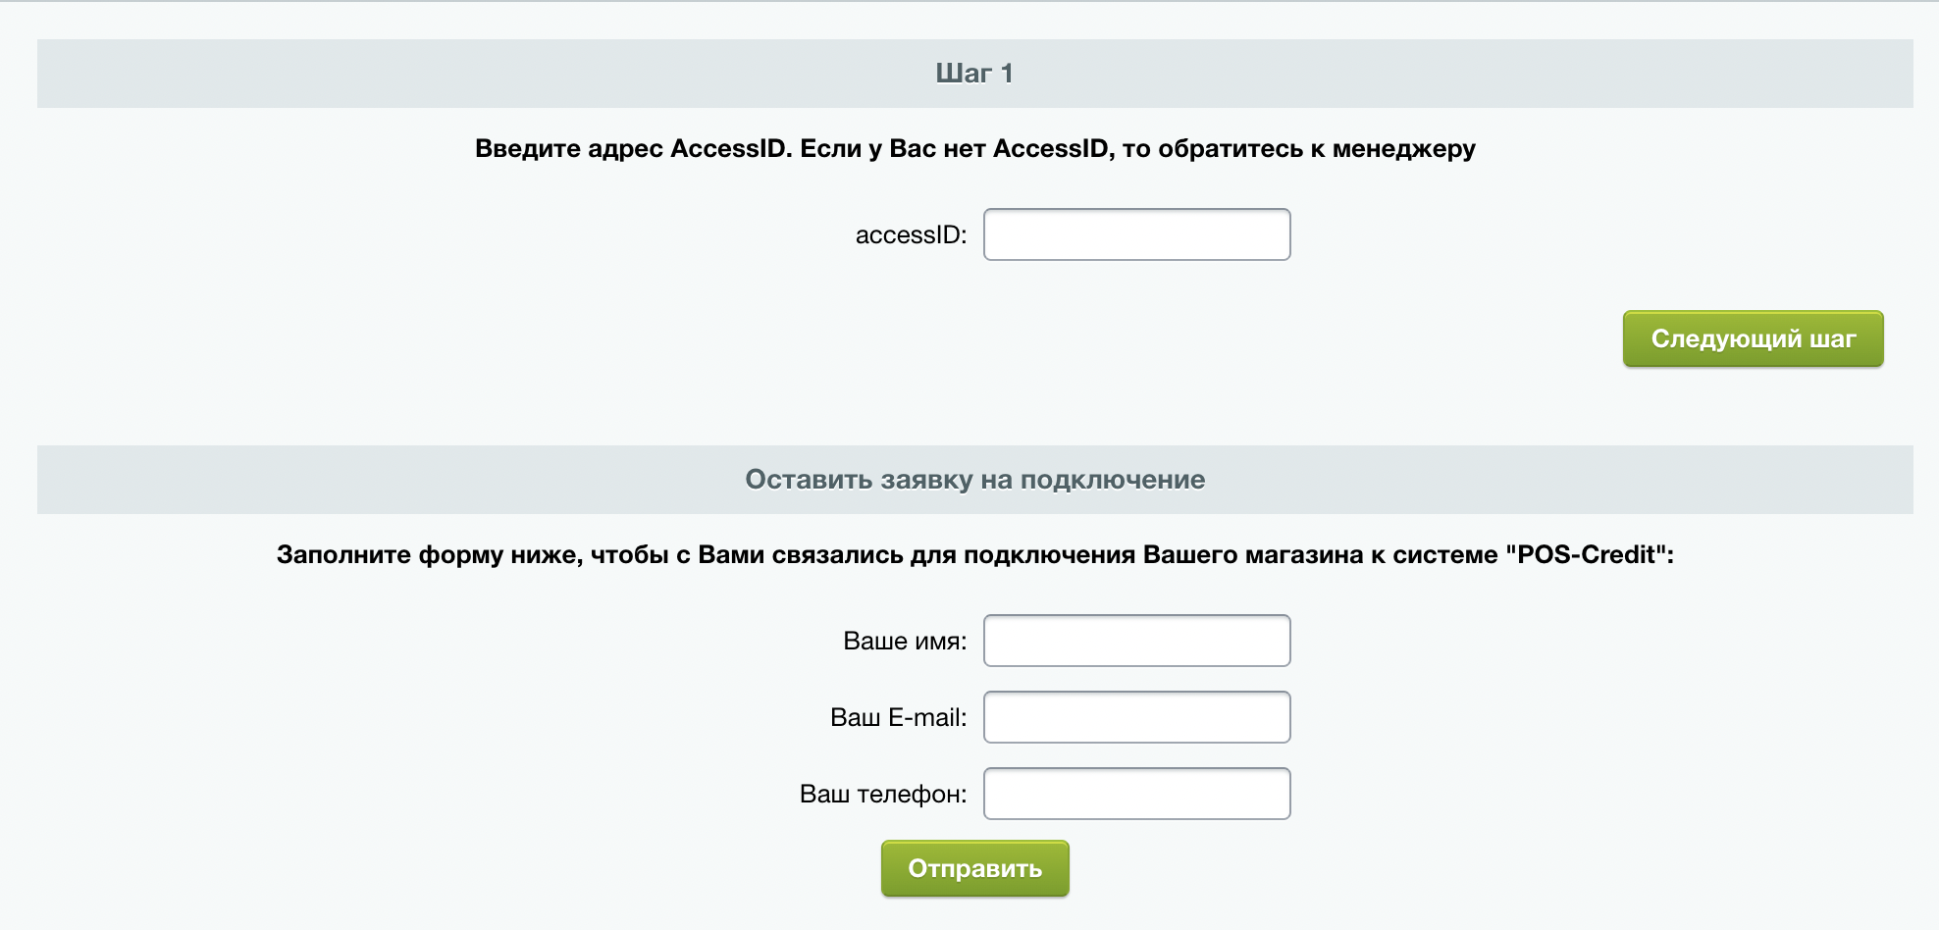Click the Шаг 1 section heading
The width and height of the screenshot is (1939, 930).
(x=974, y=74)
